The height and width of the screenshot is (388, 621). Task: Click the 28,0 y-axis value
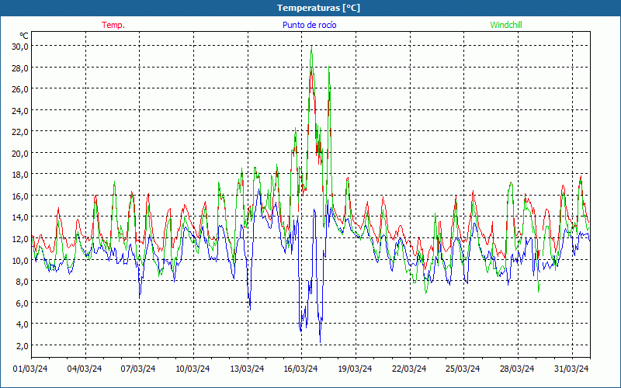(20, 68)
